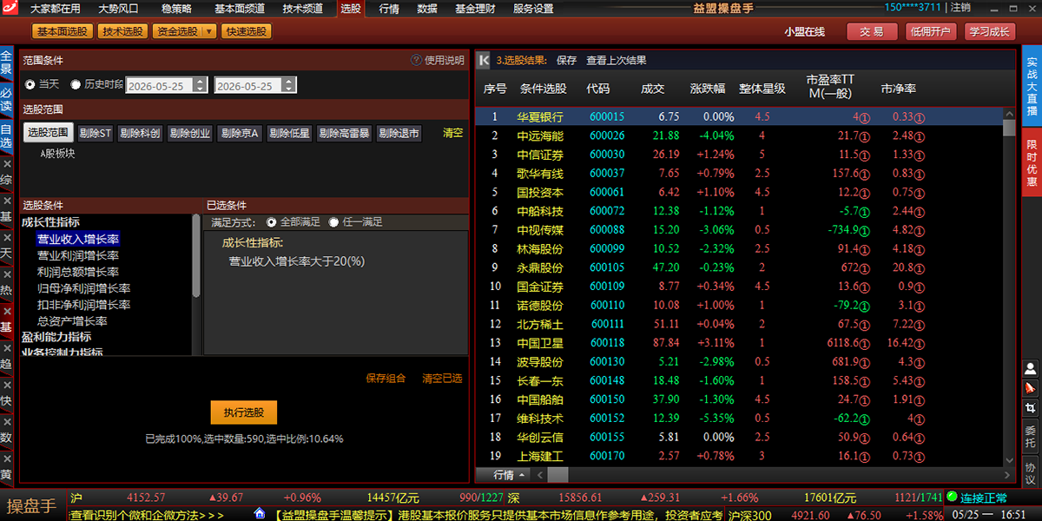Screen dimensions: 1042x521
Task: Open info icon beside 华创云信 市净率 0.64
Action: click(x=920, y=438)
